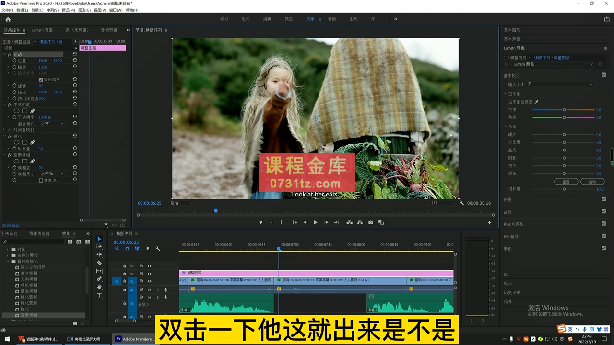The height and width of the screenshot is (345, 614).
Task: Open the 文件(F) menu
Action: point(7,10)
